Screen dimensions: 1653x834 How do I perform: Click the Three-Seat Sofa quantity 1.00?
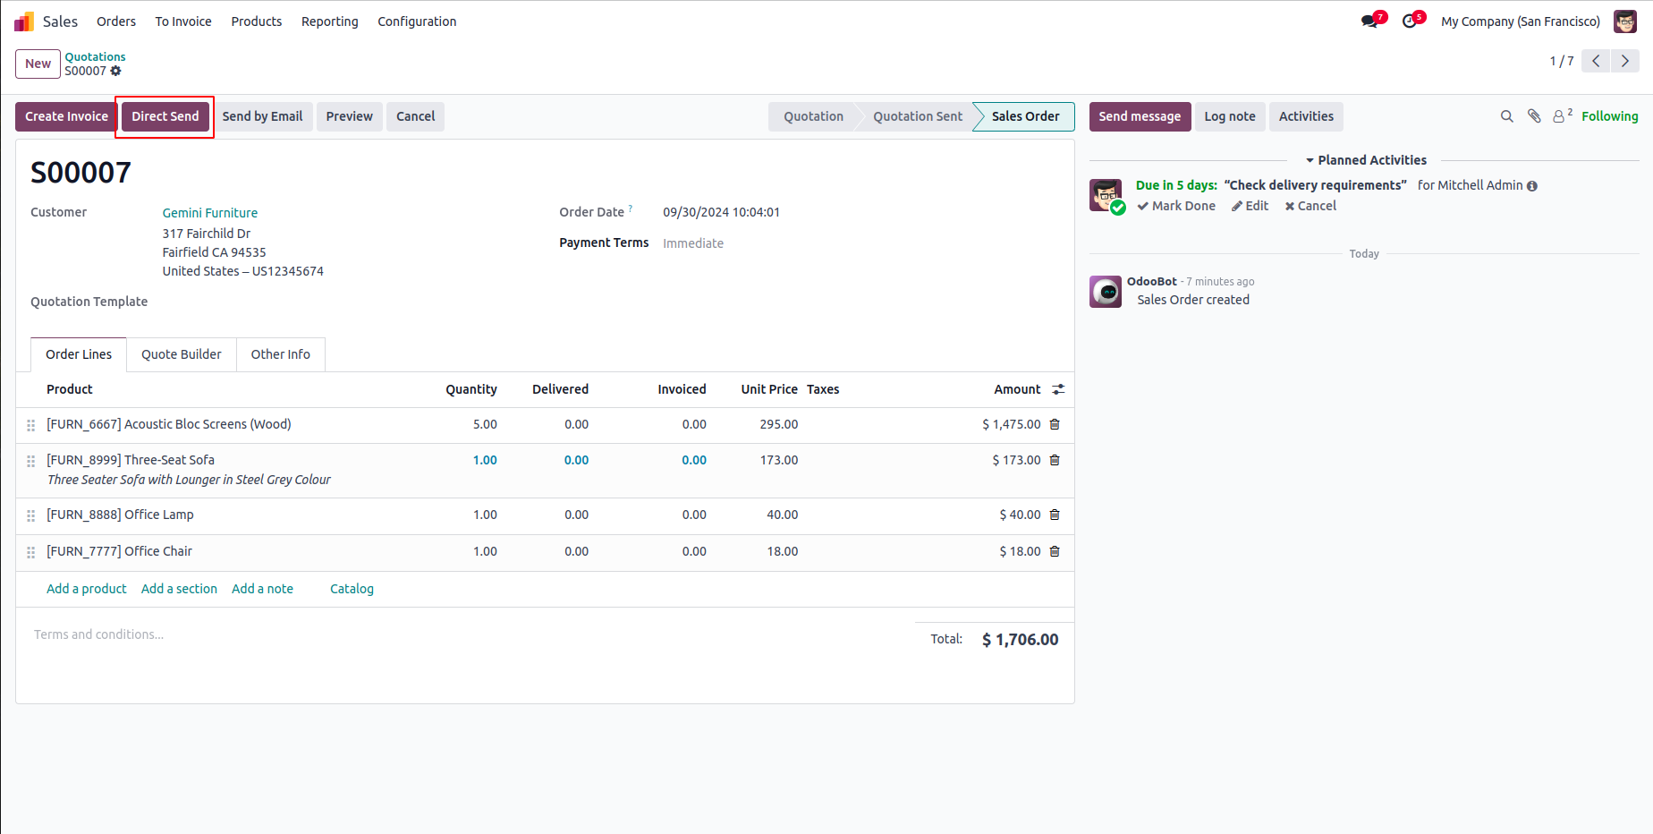(x=485, y=460)
